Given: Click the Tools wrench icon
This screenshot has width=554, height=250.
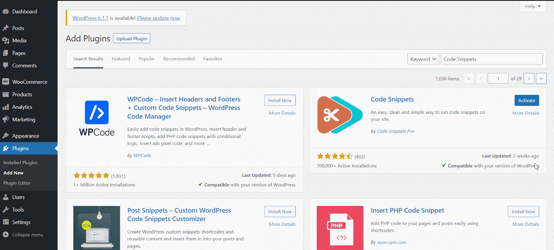Looking at the screenshot, I should click(x=6, y=210).
